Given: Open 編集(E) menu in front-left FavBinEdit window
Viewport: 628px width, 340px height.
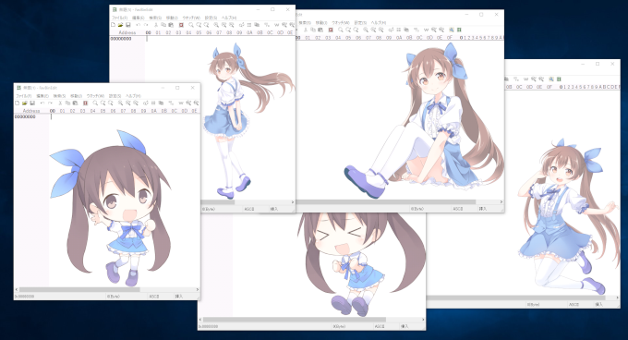Looking at the screenshot, I should (x=42, y=96).
